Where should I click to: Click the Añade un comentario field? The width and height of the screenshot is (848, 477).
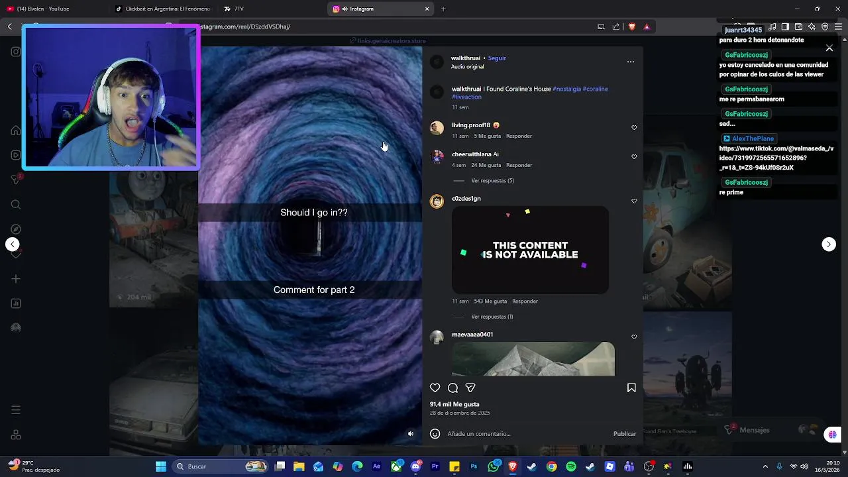click(527, 434)
